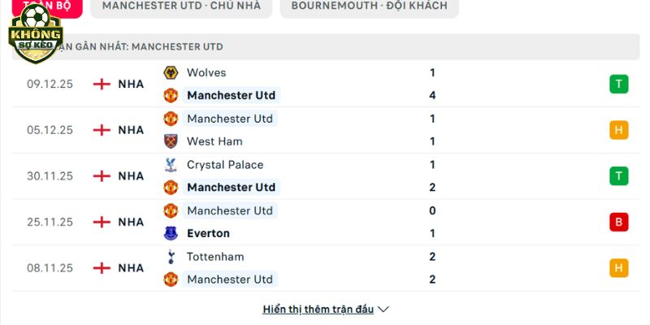This screenshot has height=325, width=650.
Task: Expand the Hiển thị thêm trận đấu chevron
Action: click(x=383, y=310)
